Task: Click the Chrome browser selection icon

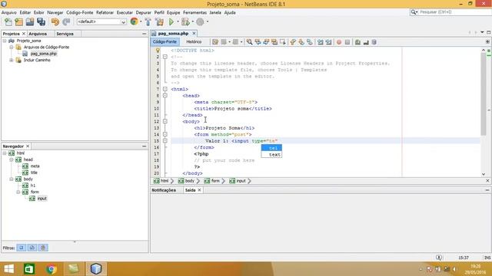Action: [x=134, y=21]
